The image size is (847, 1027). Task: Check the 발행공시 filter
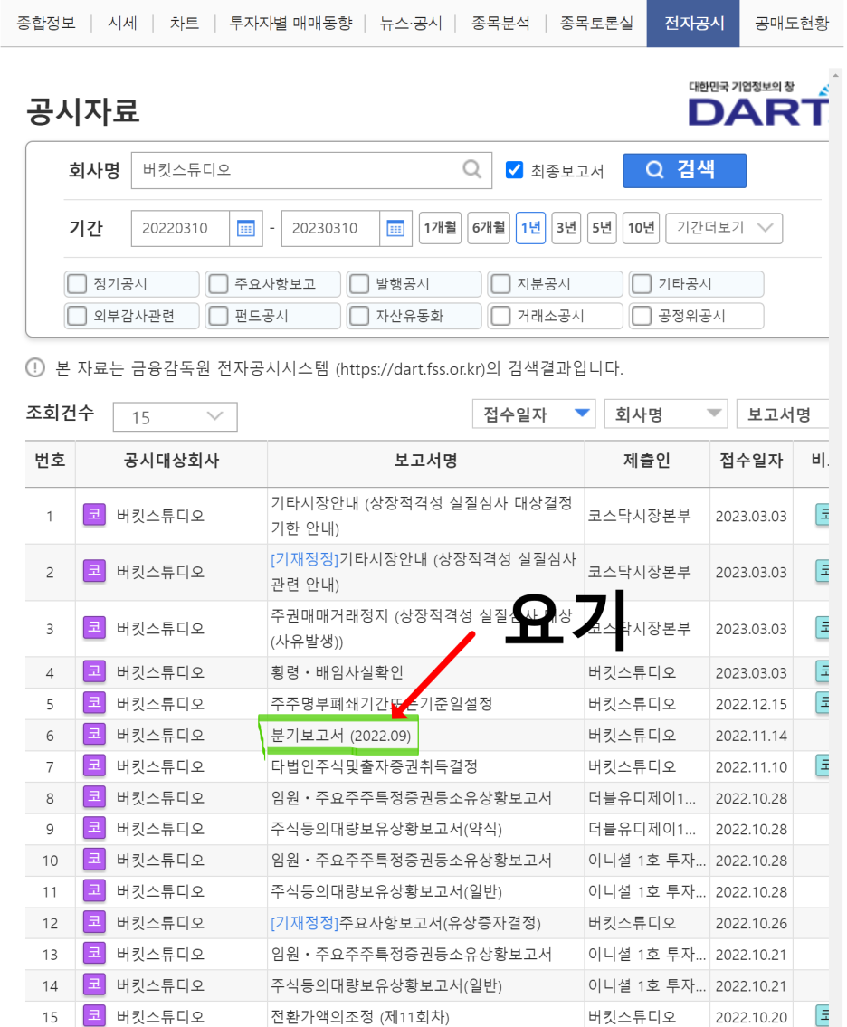tap(359, 283)
